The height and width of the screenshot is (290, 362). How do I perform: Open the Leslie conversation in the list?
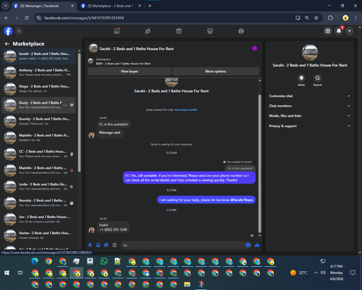[x=38, y=186]
